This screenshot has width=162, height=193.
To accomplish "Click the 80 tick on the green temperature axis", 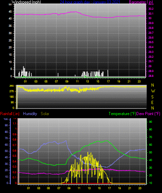I will point(151,129).
